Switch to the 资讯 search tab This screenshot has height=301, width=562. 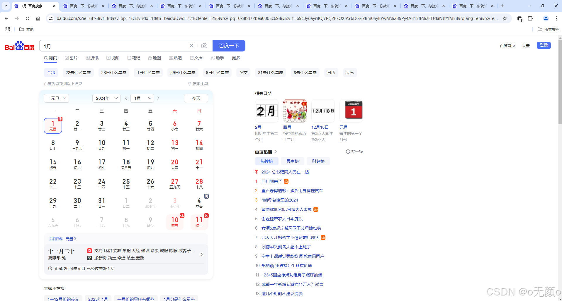[x=92, y=58]
